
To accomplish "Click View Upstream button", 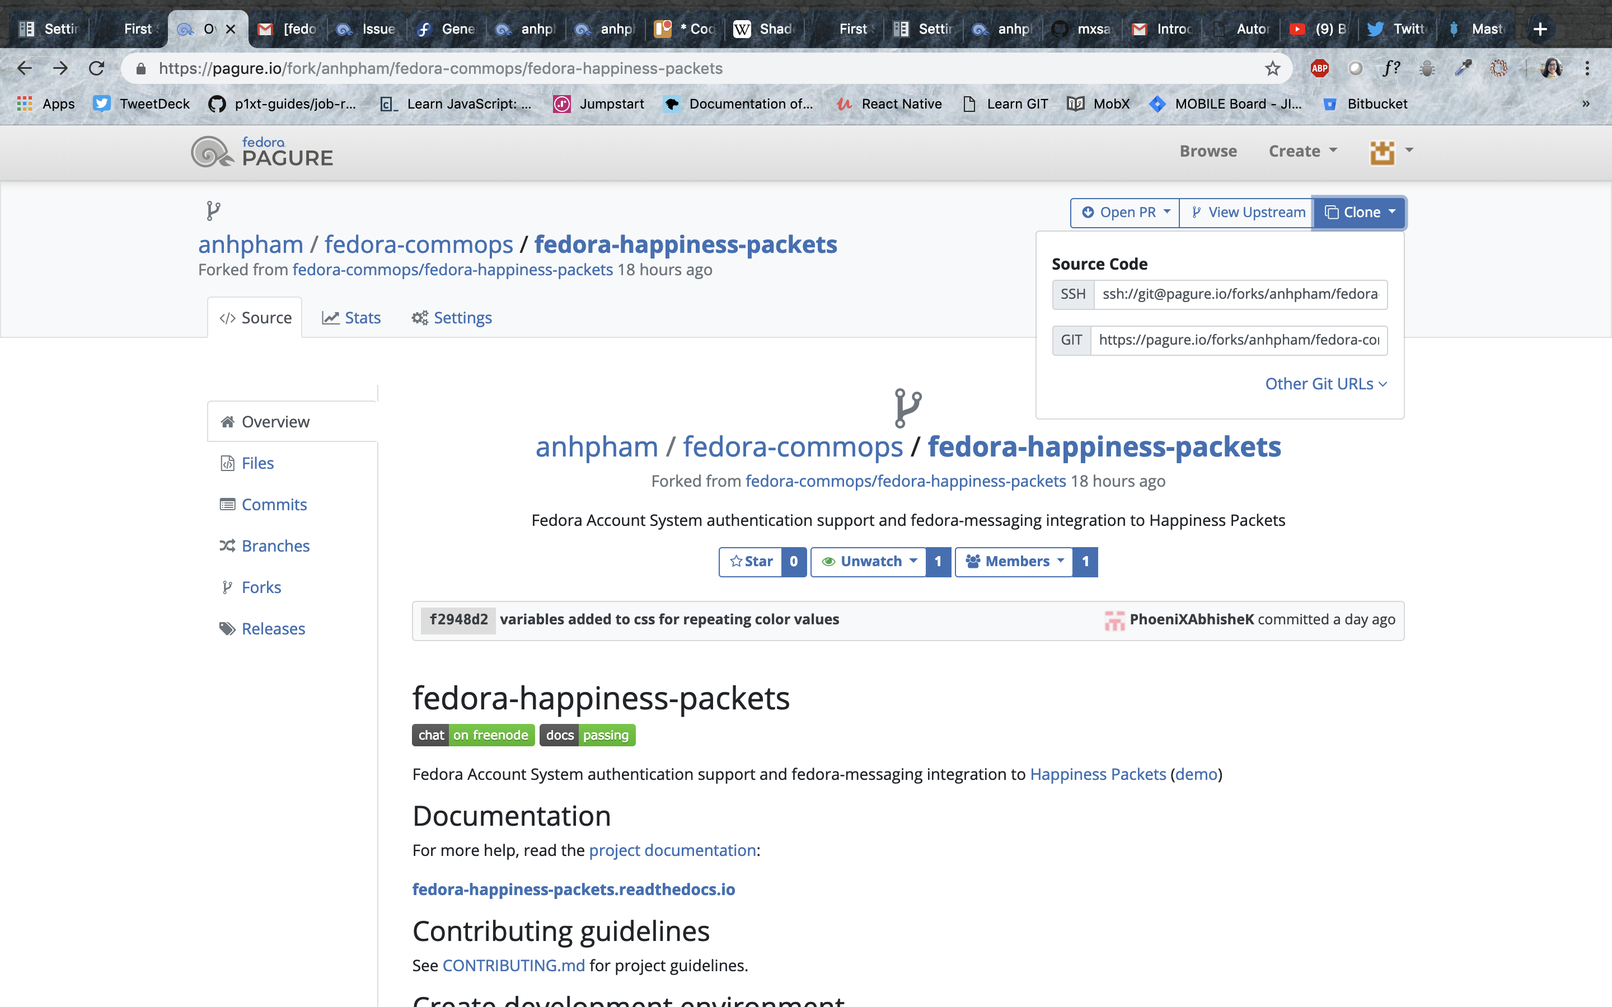I will pyautogui.click(x=1247, y=213).
